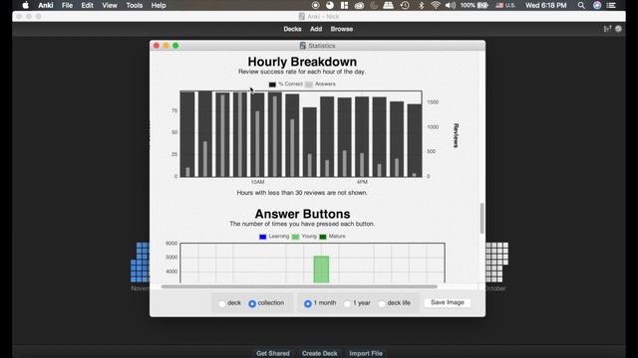Viewport: 638px width, 358px height.
Task: Click the screen recording icon in menu bar
Action: (315, 5)
